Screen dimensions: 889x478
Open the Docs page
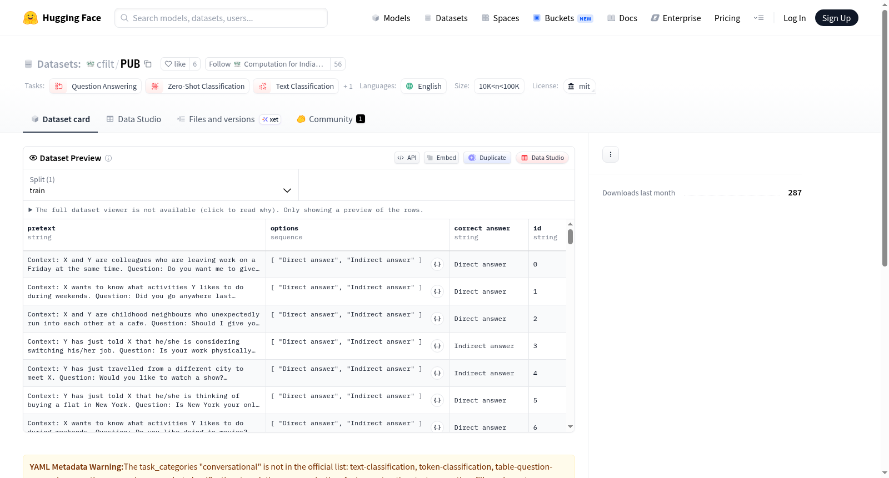[622, 18]
